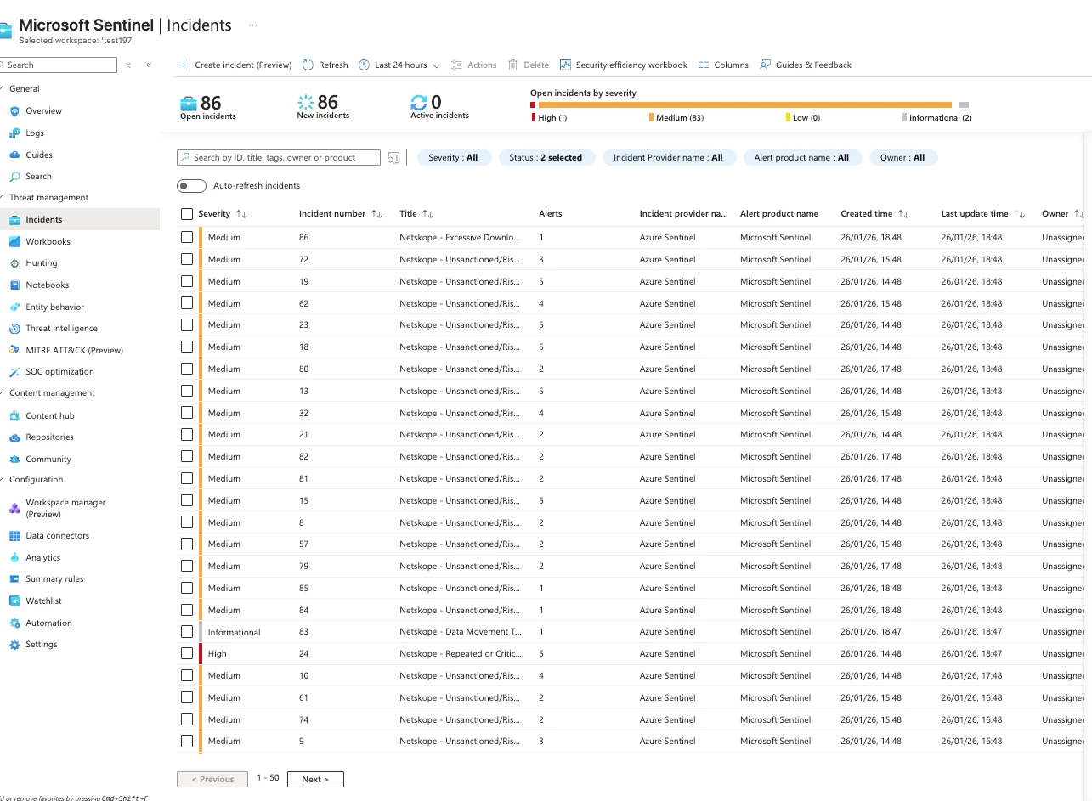Open Netskope - Repeated or Critic... incident title
The height and width of the screenshot is (801, 1092).
coord(460,654)
